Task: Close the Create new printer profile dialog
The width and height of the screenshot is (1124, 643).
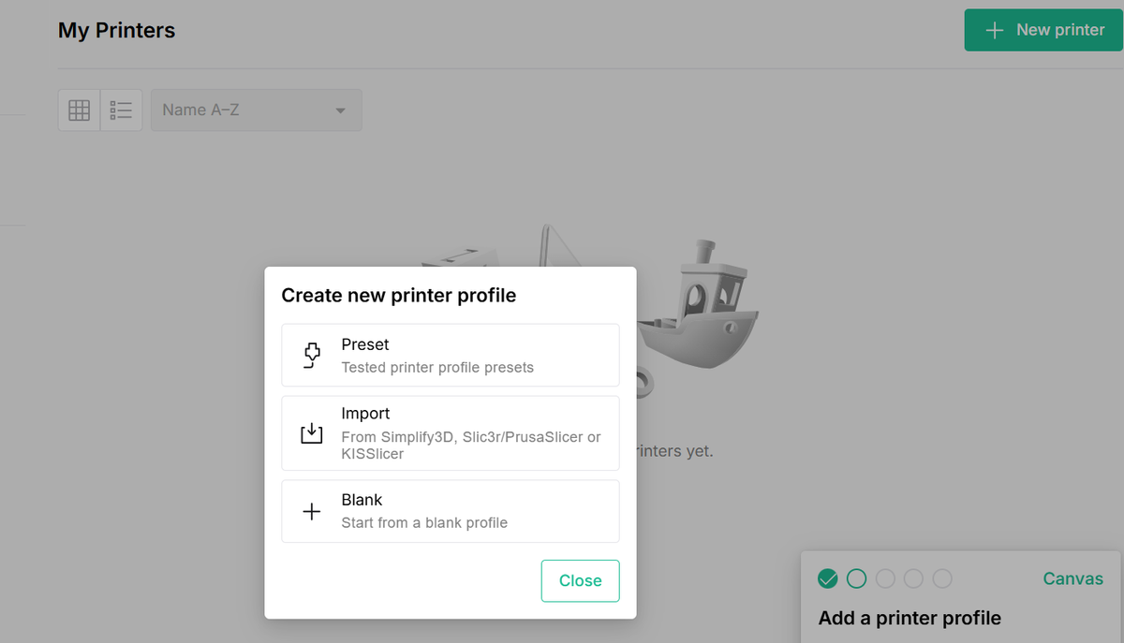Action: 580,580
